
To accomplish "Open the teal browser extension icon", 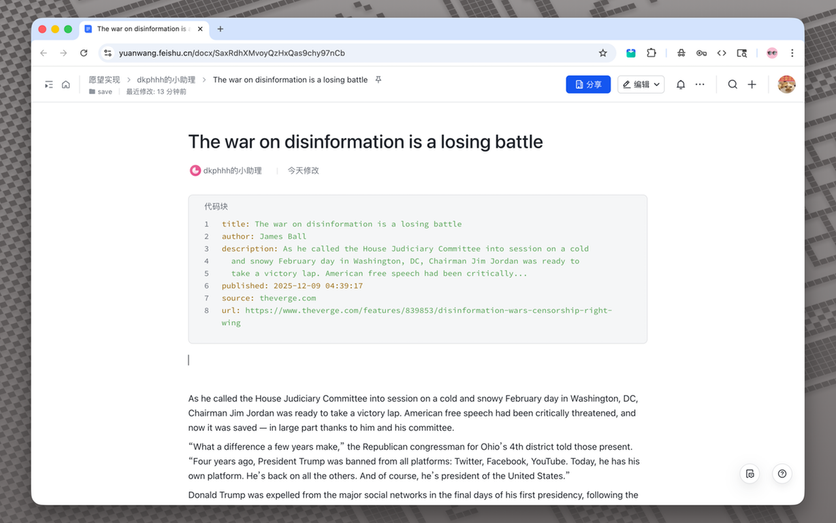I will [x=631, y=53].
